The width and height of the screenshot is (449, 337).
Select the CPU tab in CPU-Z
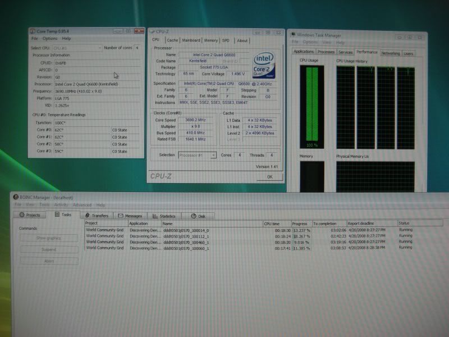click(x=156, y=40)
